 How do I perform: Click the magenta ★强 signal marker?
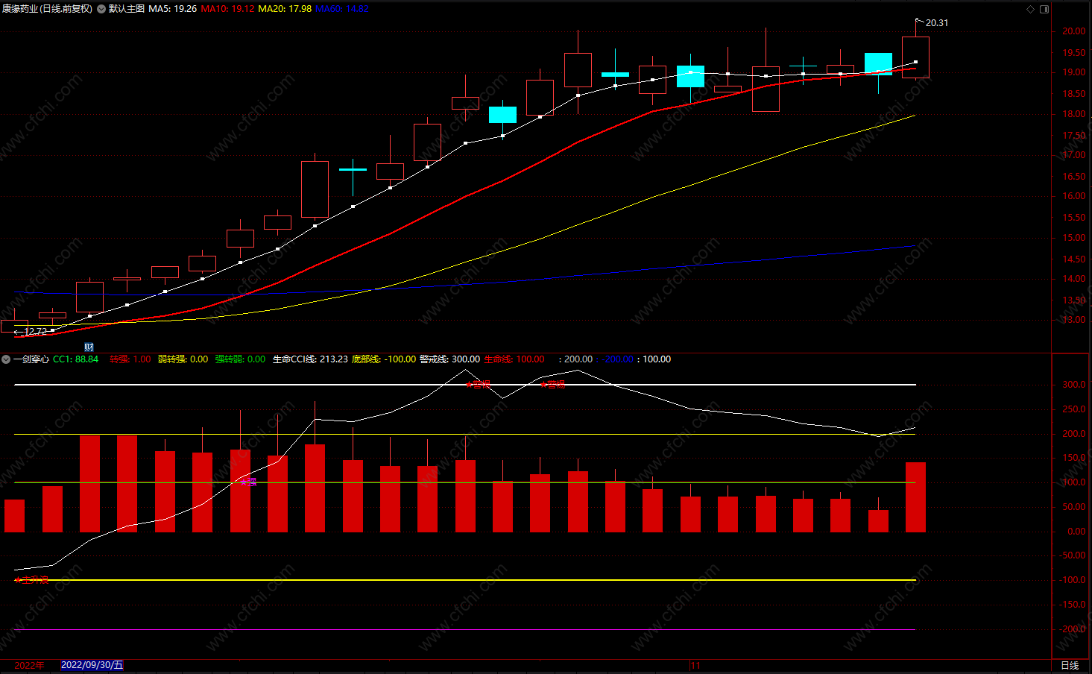click(x=248, y=482)
